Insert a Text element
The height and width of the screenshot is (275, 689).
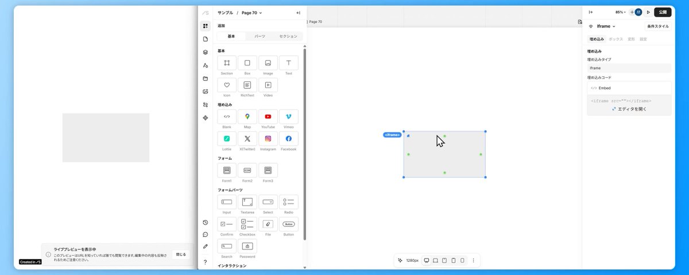[x=289, y=63]
